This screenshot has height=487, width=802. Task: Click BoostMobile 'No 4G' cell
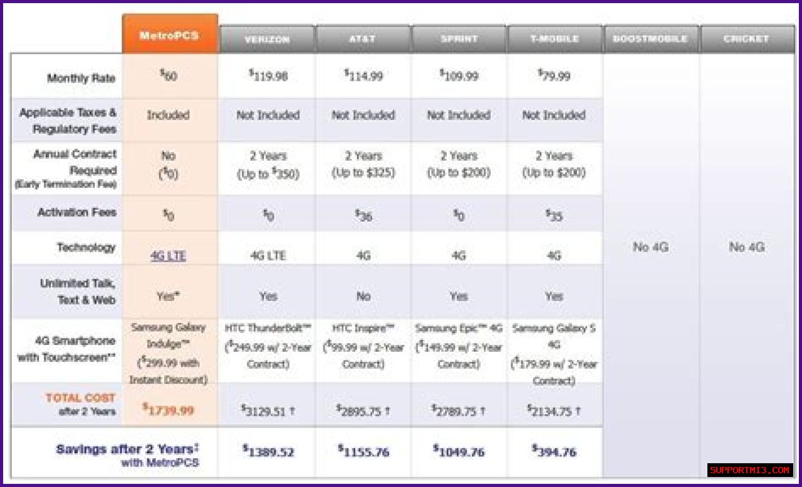pyautogui.click(x=650, y=247)
